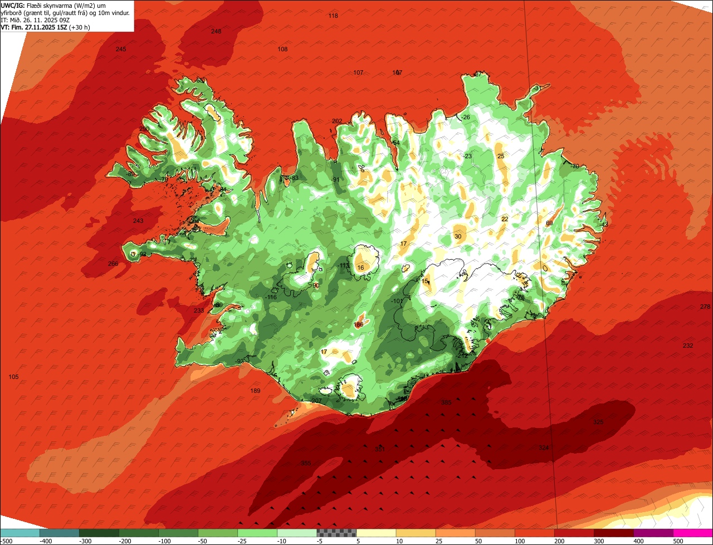Image resolution: width=713 pixels, height=545 pixels.
Task: Click the dark green swatch between -300 and -200
Action: [99, 533]
